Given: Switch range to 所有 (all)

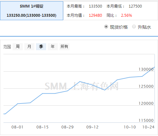Looking at the screenshot, I should [x=64, y=47].
